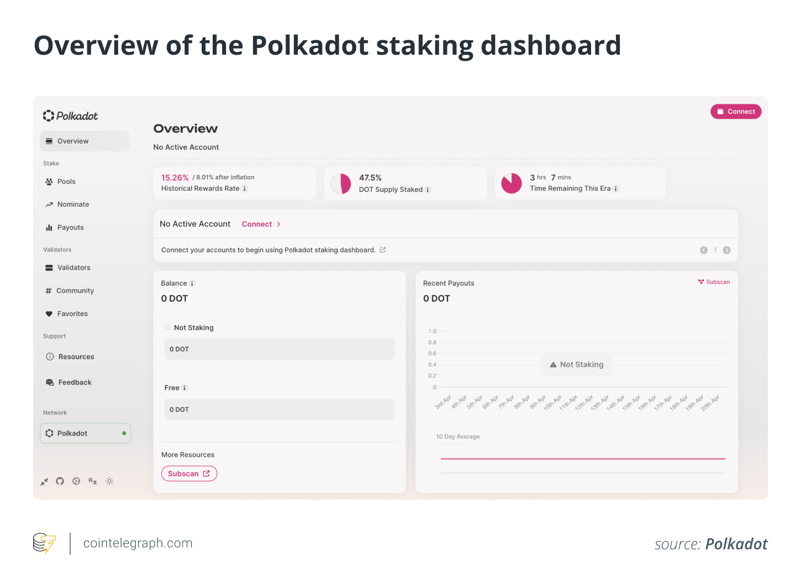Open the Subscan button under More Resources
This screenshot has height=588, width=801.
pos(189,474)
